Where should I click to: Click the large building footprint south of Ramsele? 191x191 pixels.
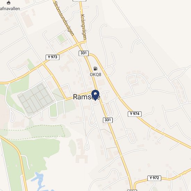click(x=81, y=151)
